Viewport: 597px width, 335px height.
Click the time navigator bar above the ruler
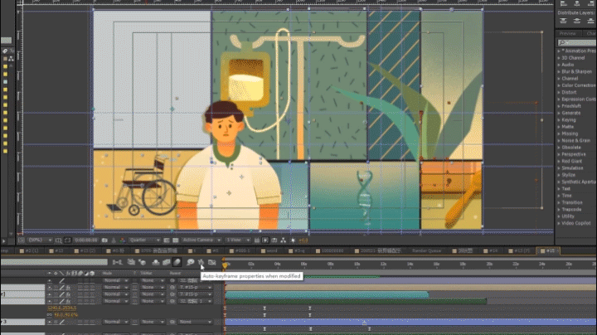[410, 259]
